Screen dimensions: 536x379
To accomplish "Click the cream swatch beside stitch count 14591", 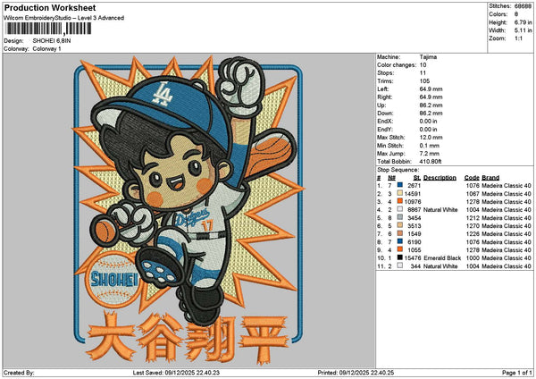I will (x=399, y=193).
